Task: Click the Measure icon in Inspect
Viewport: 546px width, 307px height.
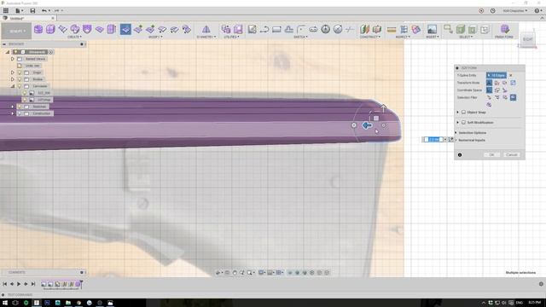Action: pos(392,29)
